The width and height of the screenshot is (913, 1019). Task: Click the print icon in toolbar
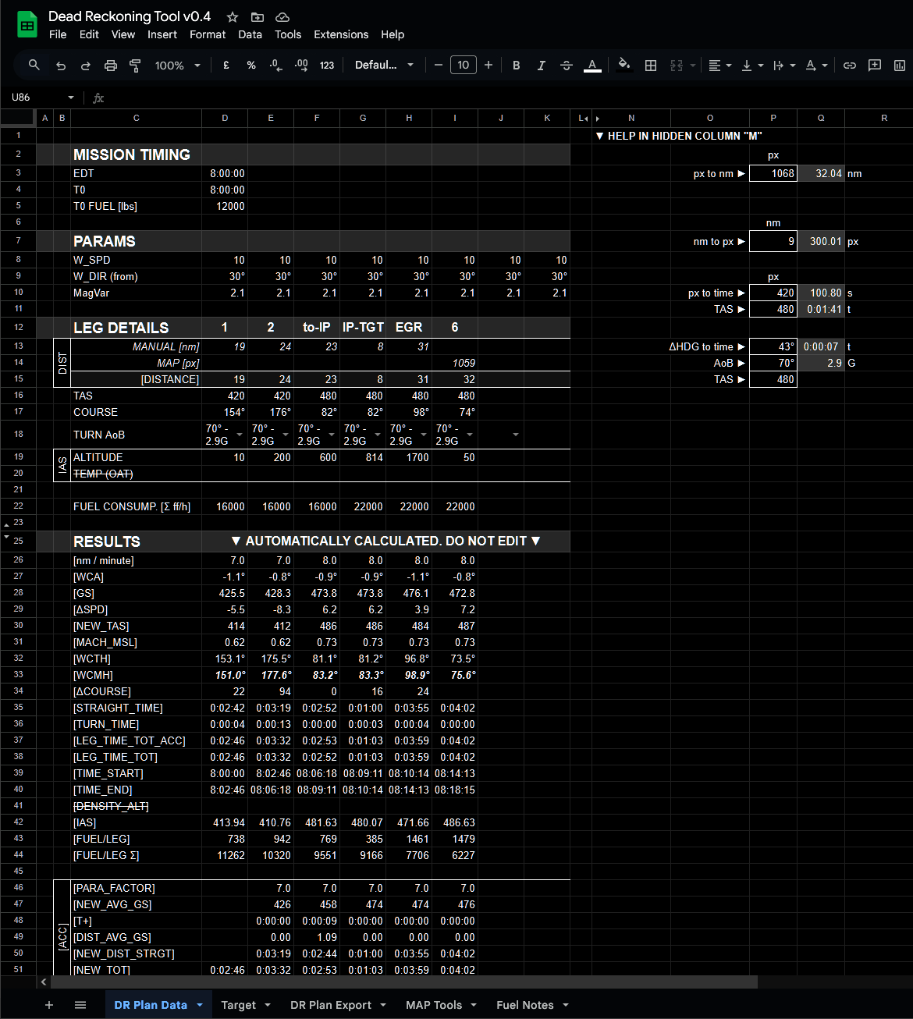pos(111,66)
